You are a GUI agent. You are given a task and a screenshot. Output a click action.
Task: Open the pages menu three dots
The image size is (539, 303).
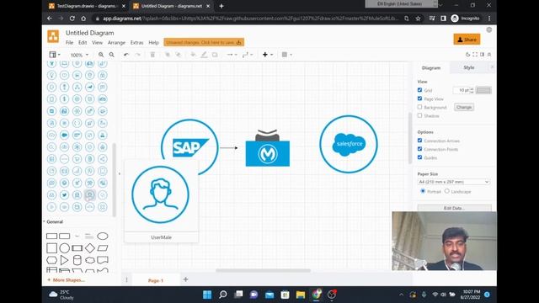tap(126, 280)
